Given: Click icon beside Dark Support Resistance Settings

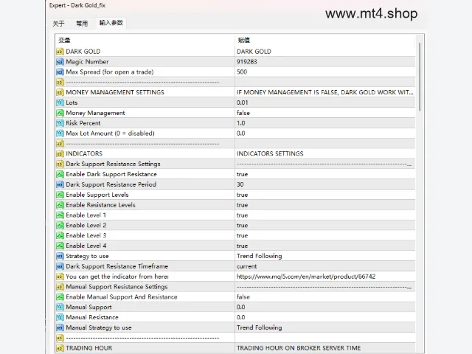Looking at the screenshot, I should tap(60, 164).
